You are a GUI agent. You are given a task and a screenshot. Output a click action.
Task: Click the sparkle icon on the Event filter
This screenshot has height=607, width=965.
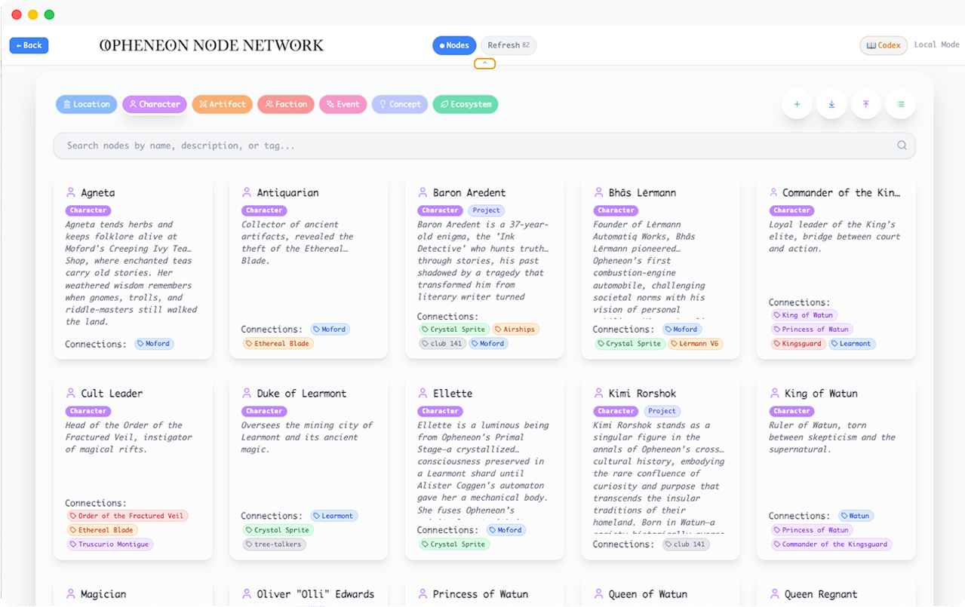coord(329,104)
